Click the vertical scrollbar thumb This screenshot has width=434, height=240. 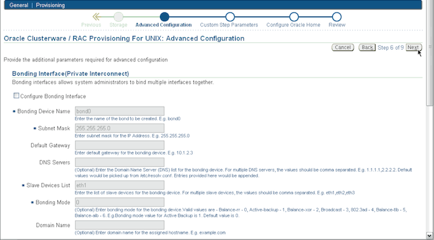[429, 53]
